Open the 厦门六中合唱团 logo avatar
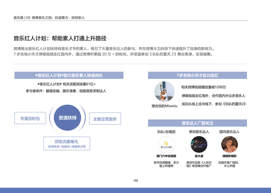 166,145
